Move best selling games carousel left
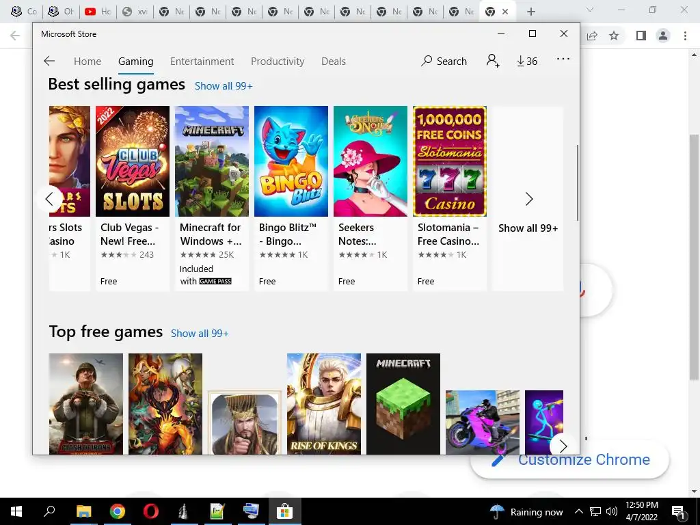Viewport: 700px width, 525px height. click(49, 199)
